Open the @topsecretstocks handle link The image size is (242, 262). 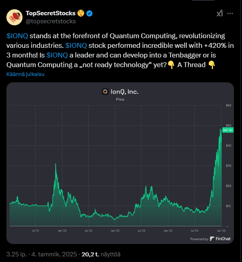click(x=51, y=21)
